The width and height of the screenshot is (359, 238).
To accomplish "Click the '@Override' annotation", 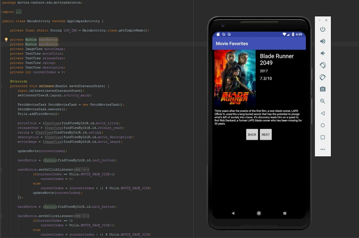I will [19, 81].
